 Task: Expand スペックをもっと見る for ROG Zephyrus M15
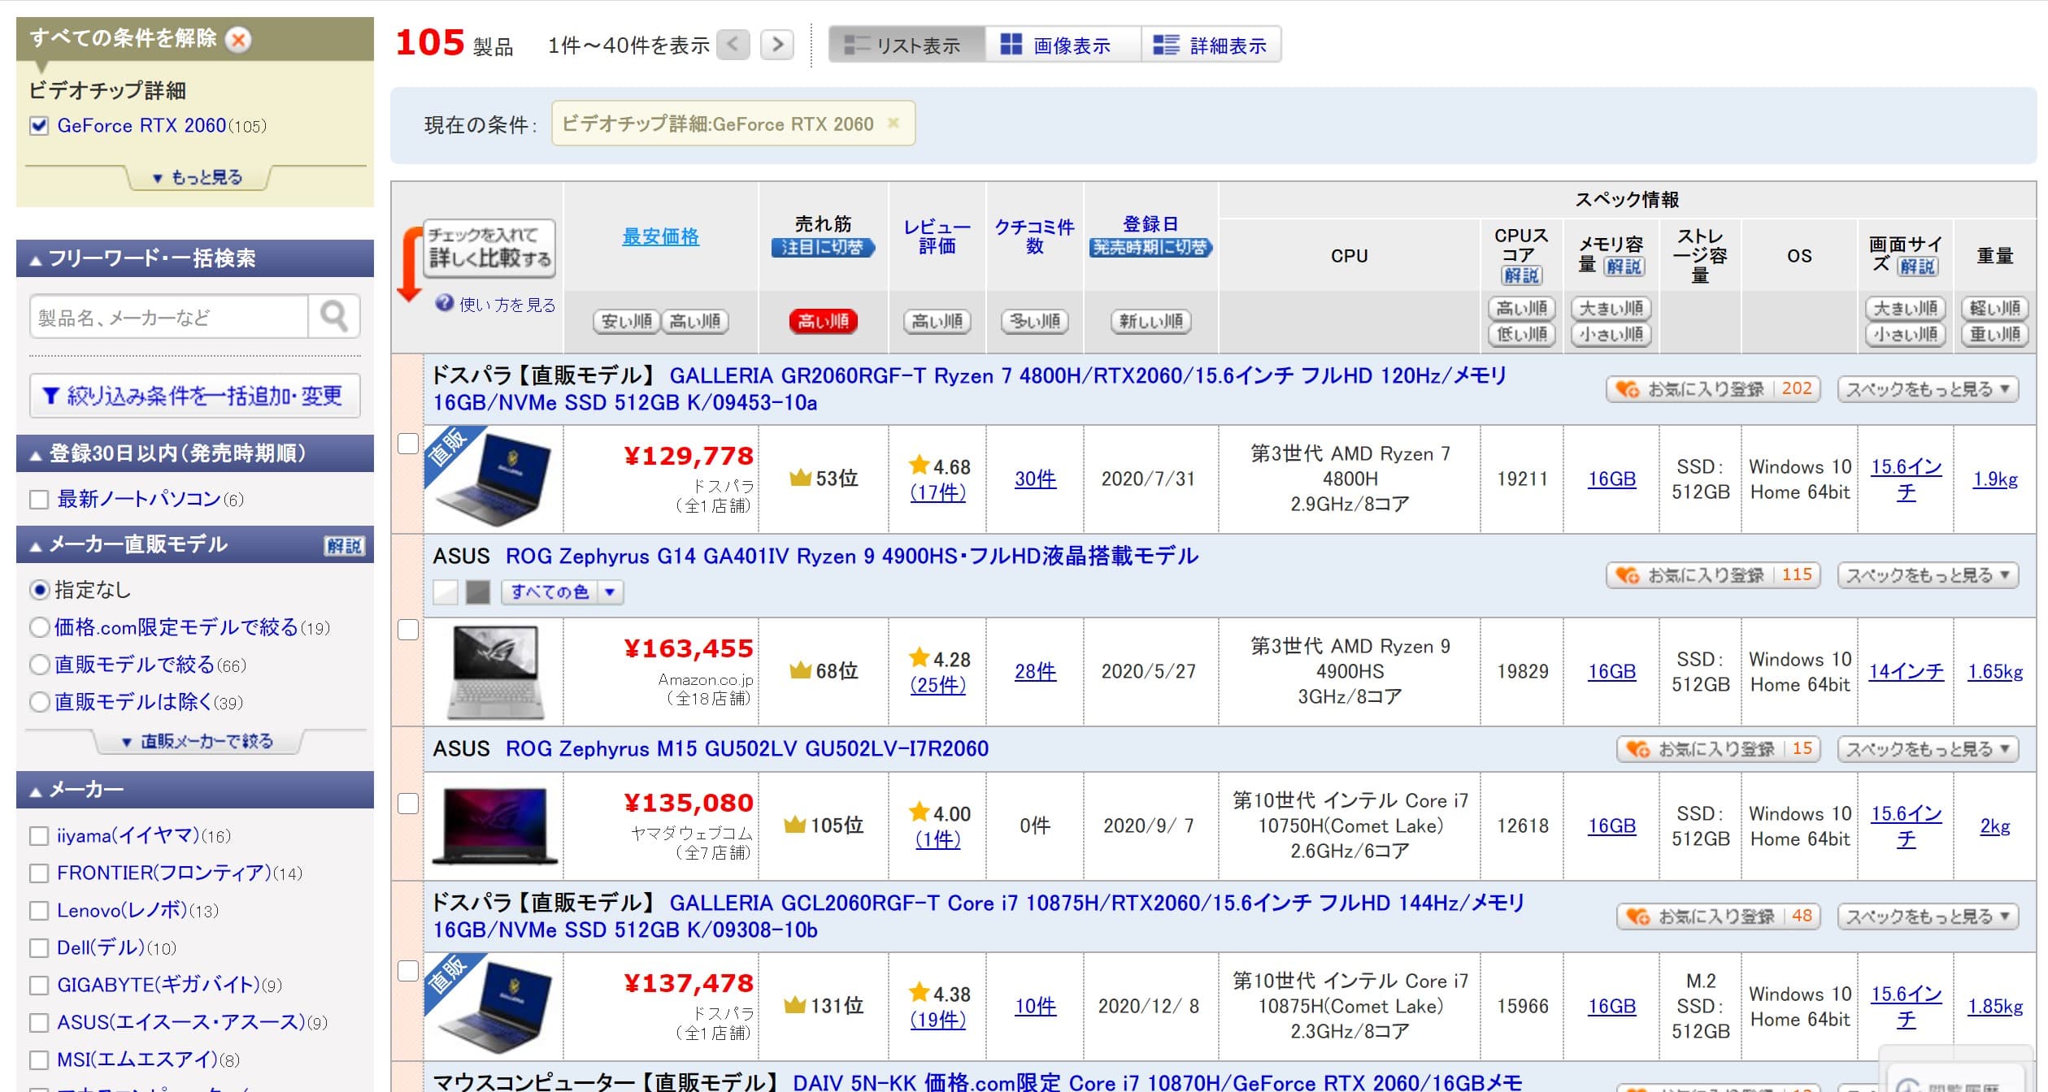point(1928,749)
